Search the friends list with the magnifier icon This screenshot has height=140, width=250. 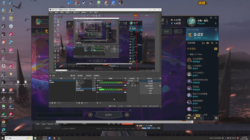[x=216, y=43]
